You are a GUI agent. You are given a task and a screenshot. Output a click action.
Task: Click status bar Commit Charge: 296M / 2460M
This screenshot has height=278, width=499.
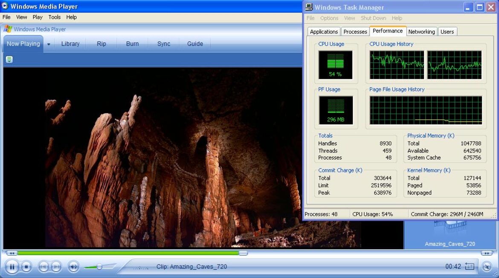click(447, 214)
